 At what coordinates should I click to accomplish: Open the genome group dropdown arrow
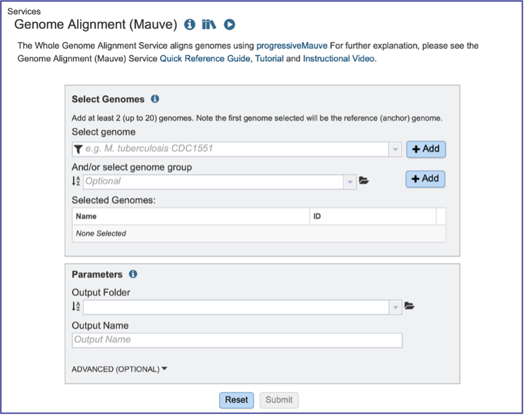click(350, 182)
